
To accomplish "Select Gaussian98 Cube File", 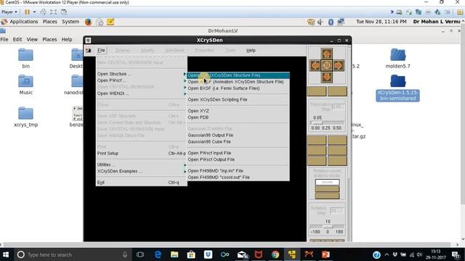I will pyautogui.click(x=238, y=141).
